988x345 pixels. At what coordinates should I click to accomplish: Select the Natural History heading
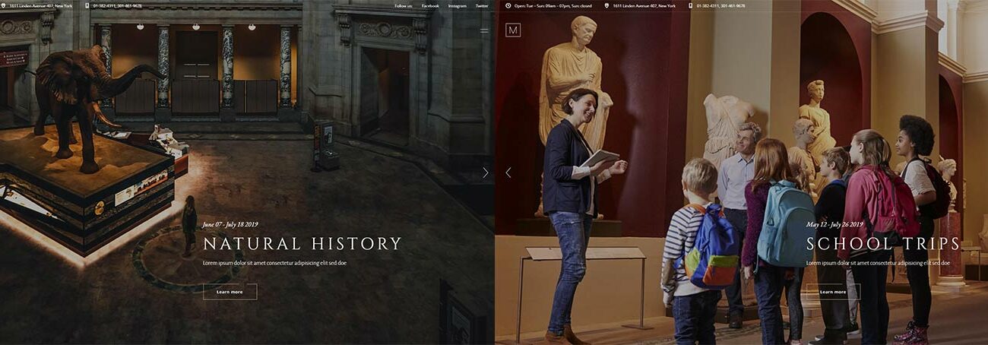(302, 244)
